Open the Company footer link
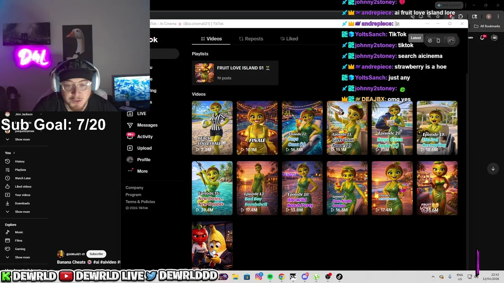 click(x=134, y=188)
